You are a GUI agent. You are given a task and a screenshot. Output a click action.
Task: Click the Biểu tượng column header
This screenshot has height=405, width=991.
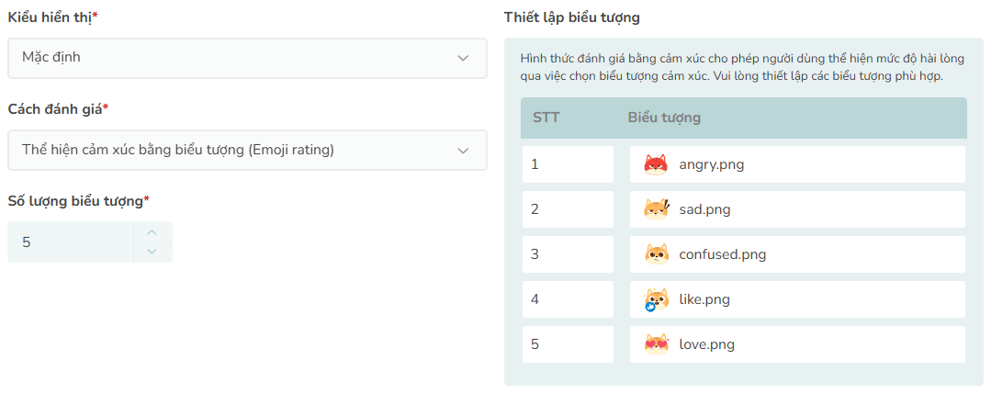(x=664, y=118)
